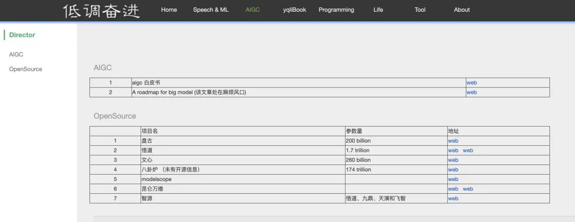Click 'A roadmap for big model' cell
Screen dimensions: 575x222
tap(299, 92)
